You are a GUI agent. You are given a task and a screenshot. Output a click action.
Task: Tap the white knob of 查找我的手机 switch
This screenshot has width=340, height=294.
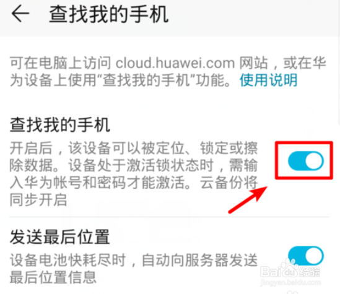(315, 161)
